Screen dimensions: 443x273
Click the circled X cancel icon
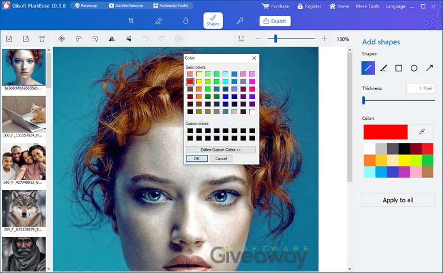tap(178, 39)
